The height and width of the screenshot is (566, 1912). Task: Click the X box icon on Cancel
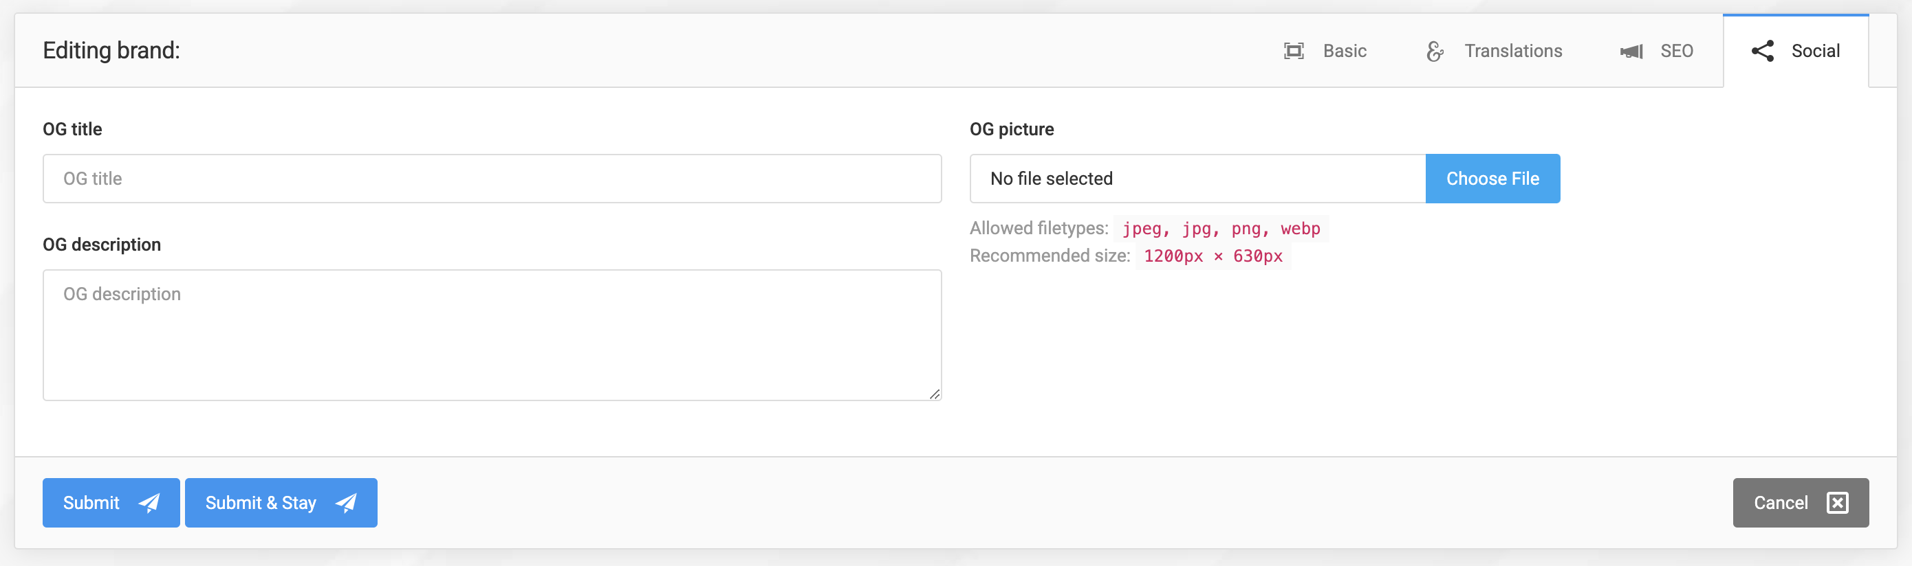click(x=1838, y=503)
